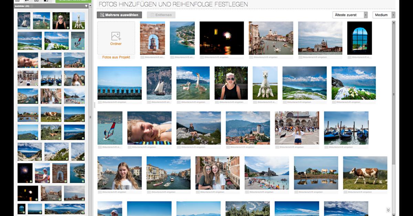Click caption field under Venice skyline dome photo

pyautogui.click(x=322, y=57)
